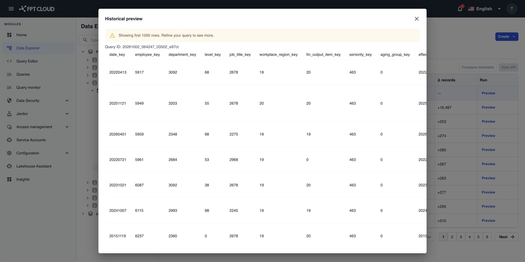Open the user avatar T menu
Viewport: 525px width, 262px height.
512,9
